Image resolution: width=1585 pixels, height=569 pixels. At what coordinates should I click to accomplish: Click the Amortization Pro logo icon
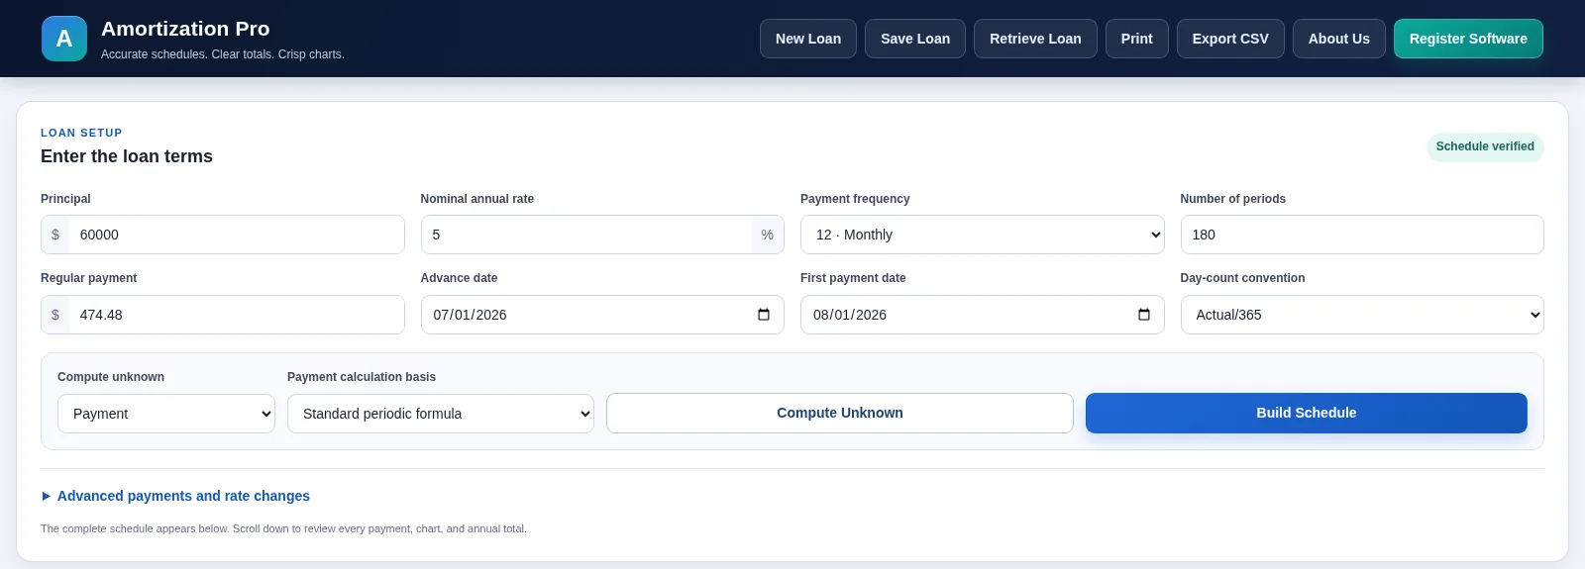pyautogui.click(x=64, y=39)
